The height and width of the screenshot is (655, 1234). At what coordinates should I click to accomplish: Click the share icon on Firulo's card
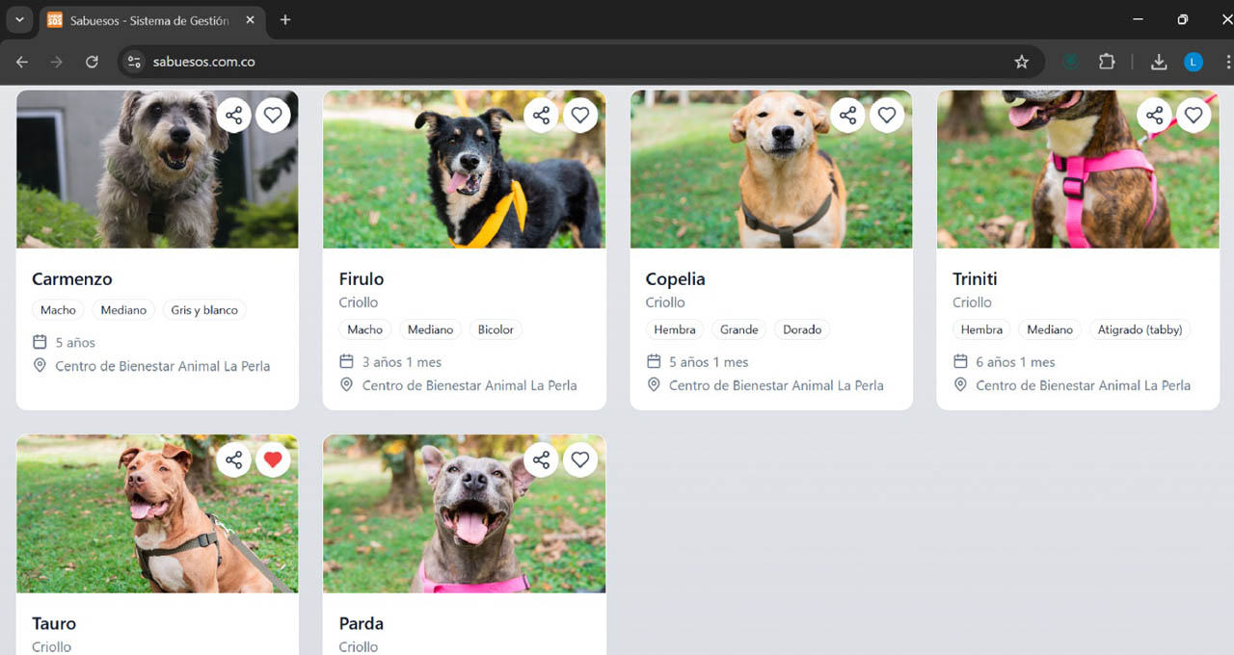click(541, 116)
